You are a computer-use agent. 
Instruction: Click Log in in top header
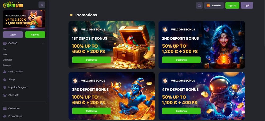point(247,5)
